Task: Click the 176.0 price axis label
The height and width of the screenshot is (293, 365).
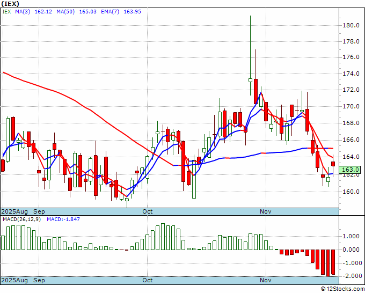Action: pyautogui.click(x=351, y=57)
